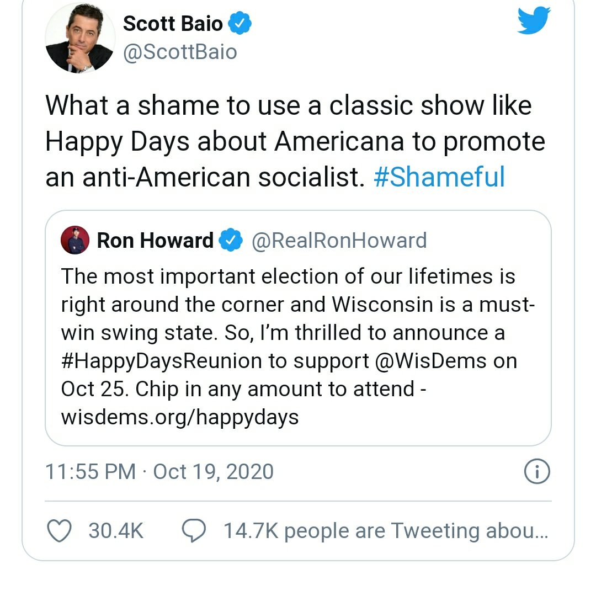Click the Twitter bird logo

(x=534, y=22)
